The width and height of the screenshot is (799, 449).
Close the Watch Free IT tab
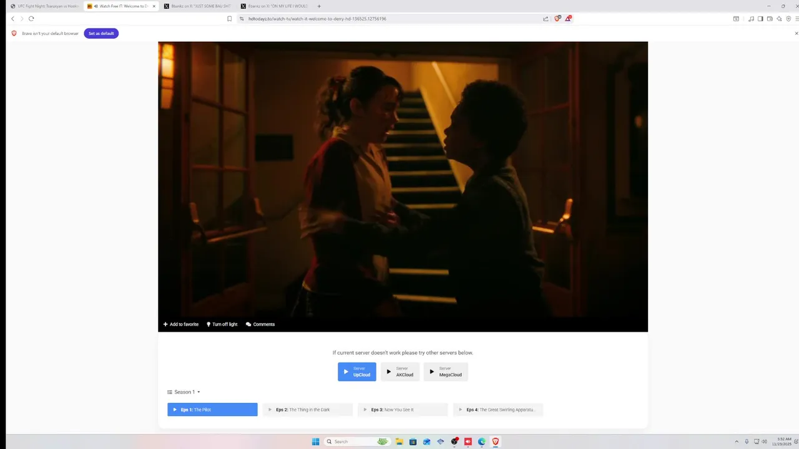point(154,6)
